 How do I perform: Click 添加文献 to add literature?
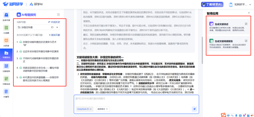click(x=55, y=35)
